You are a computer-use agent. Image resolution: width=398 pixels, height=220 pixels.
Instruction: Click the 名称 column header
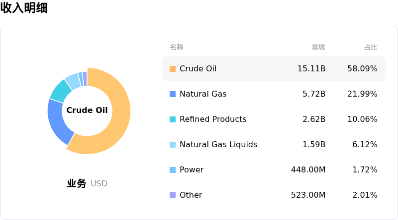177,47
